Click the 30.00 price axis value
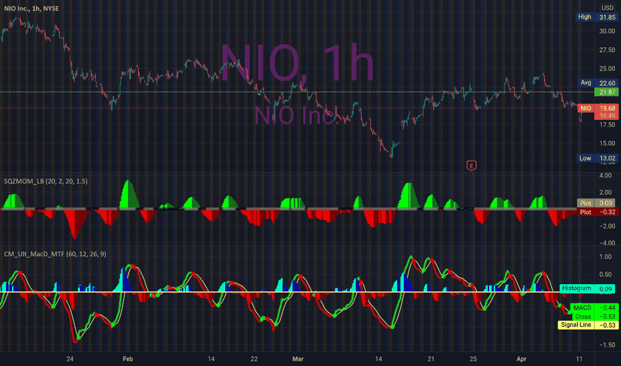 (x=607, y=31)
